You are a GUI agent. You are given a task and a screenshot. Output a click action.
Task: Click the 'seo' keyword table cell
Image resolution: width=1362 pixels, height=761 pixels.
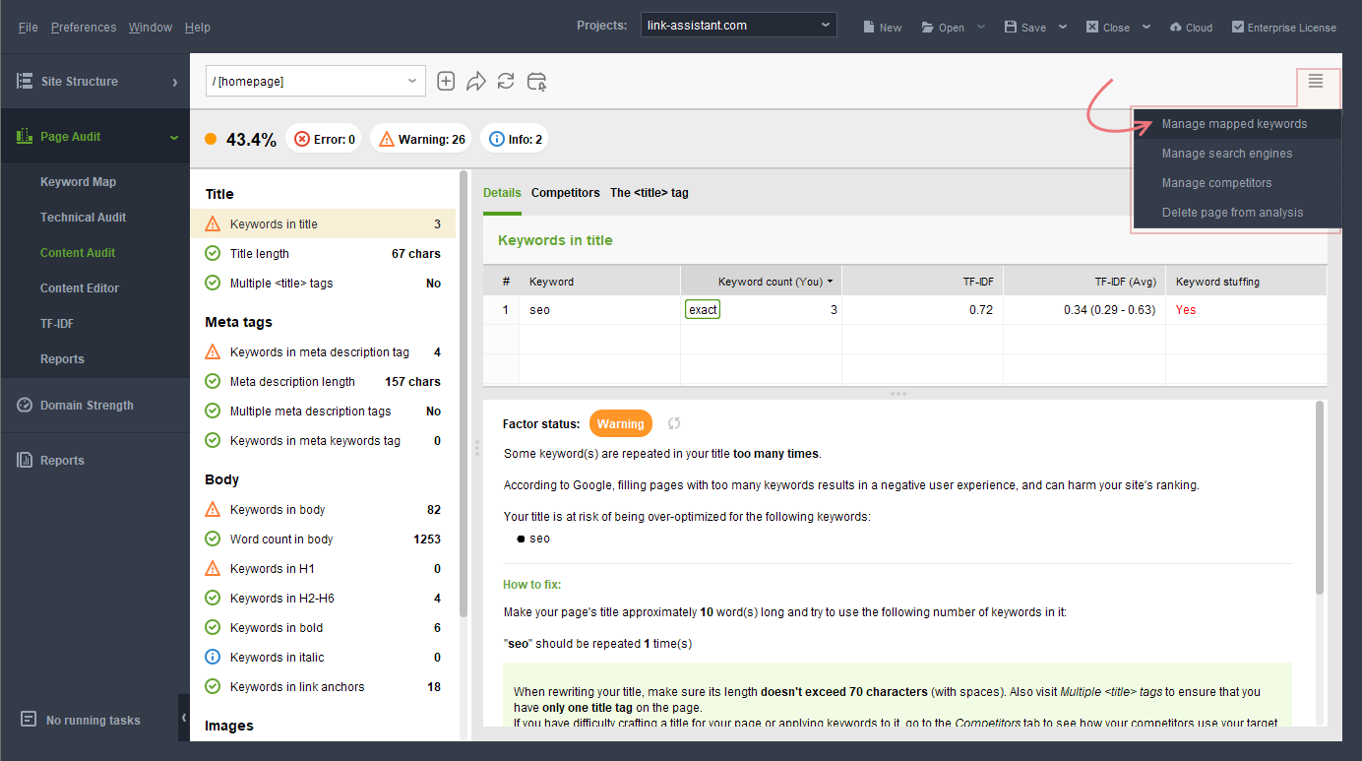click(x=599, y=309)
